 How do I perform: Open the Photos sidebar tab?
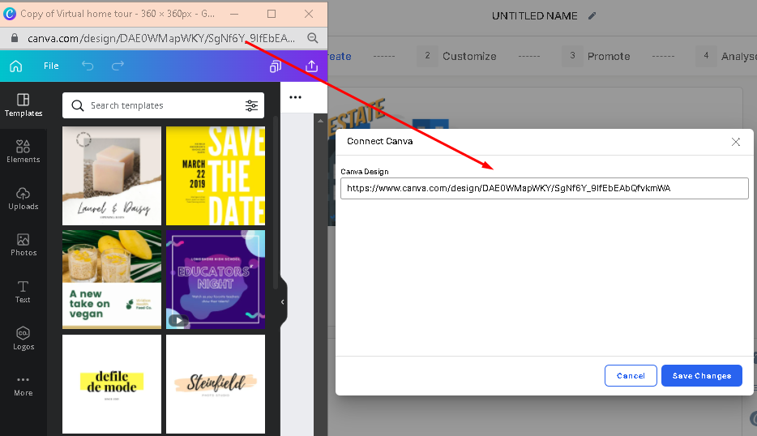point(24,245)
